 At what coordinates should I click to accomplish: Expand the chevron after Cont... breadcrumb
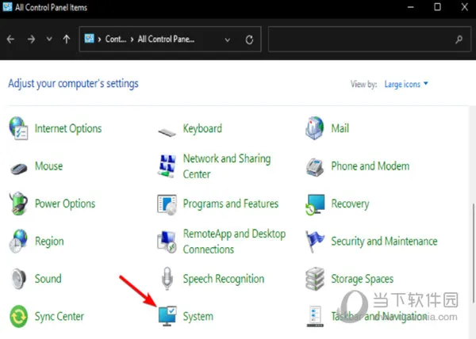132,39
